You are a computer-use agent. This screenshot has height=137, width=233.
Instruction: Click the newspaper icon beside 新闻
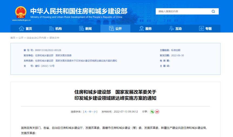click(82, 28)
